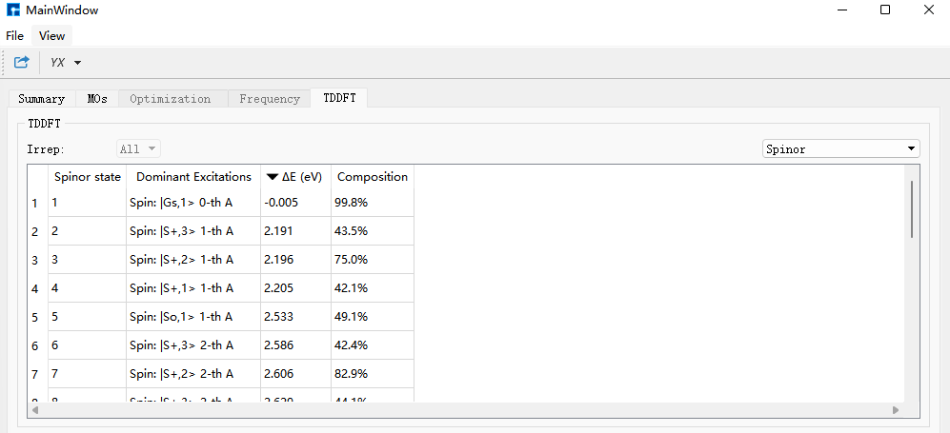Open the YX orientation dropdown arrow
Screen dimensions: 950x433
click(x=77, y=63)
